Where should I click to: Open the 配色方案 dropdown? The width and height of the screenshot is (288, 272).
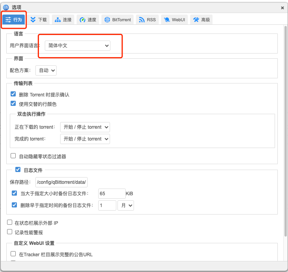coord(46,70)
